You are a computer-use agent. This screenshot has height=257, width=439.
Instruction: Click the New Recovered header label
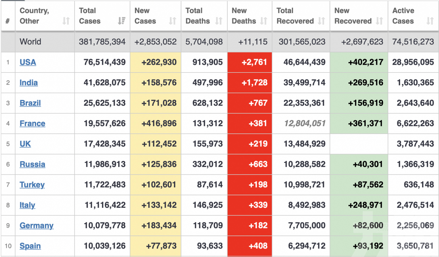pyautogui.click(x=353, y=16)
